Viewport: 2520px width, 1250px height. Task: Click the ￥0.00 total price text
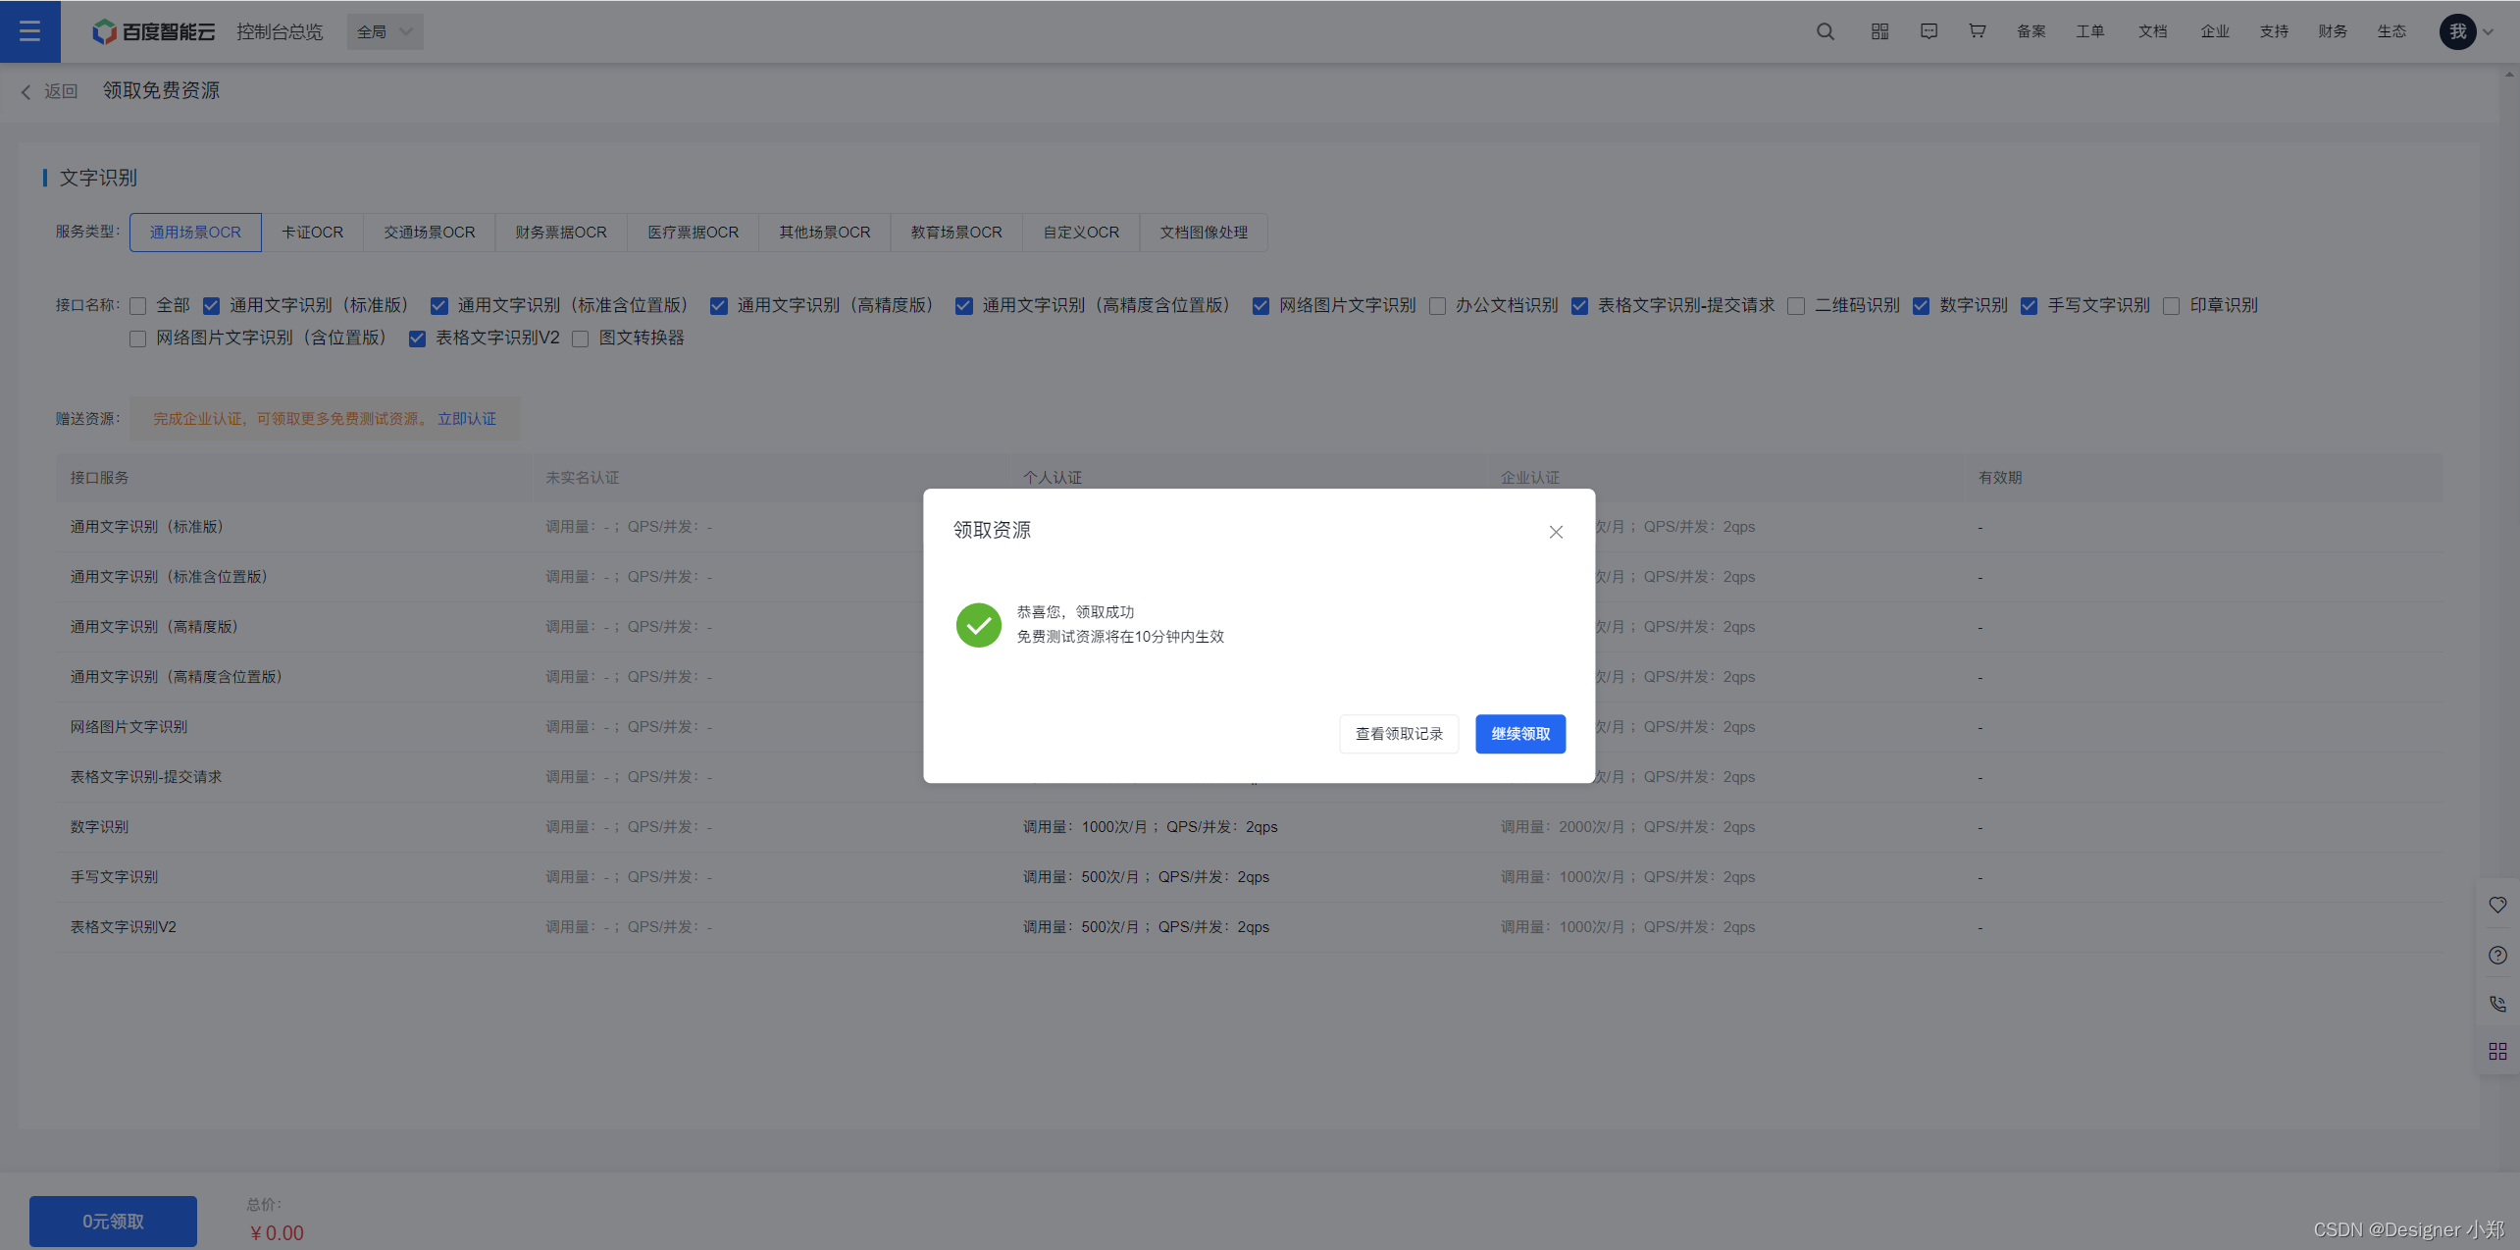pos(277,1233)
